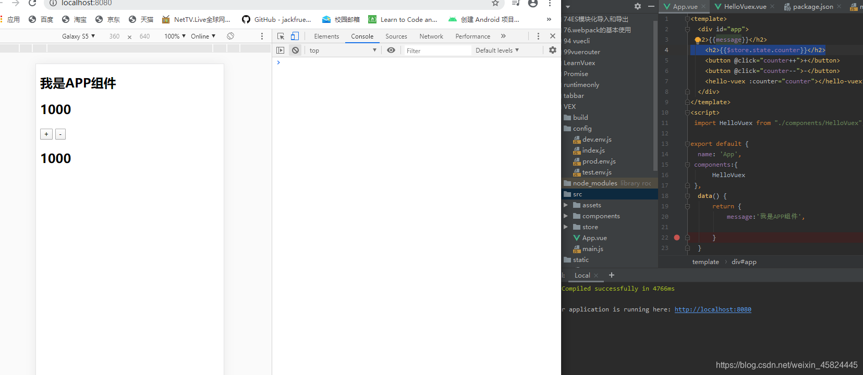Open the 100% zoom dropdown
This screenshot has height=375, width=863.
pyautogui.click(x=175, y=36)
